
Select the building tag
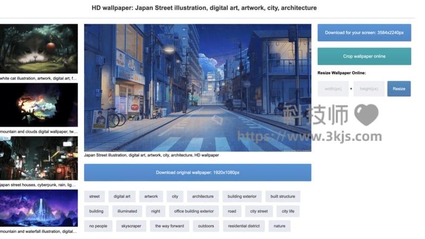(96, 211)
